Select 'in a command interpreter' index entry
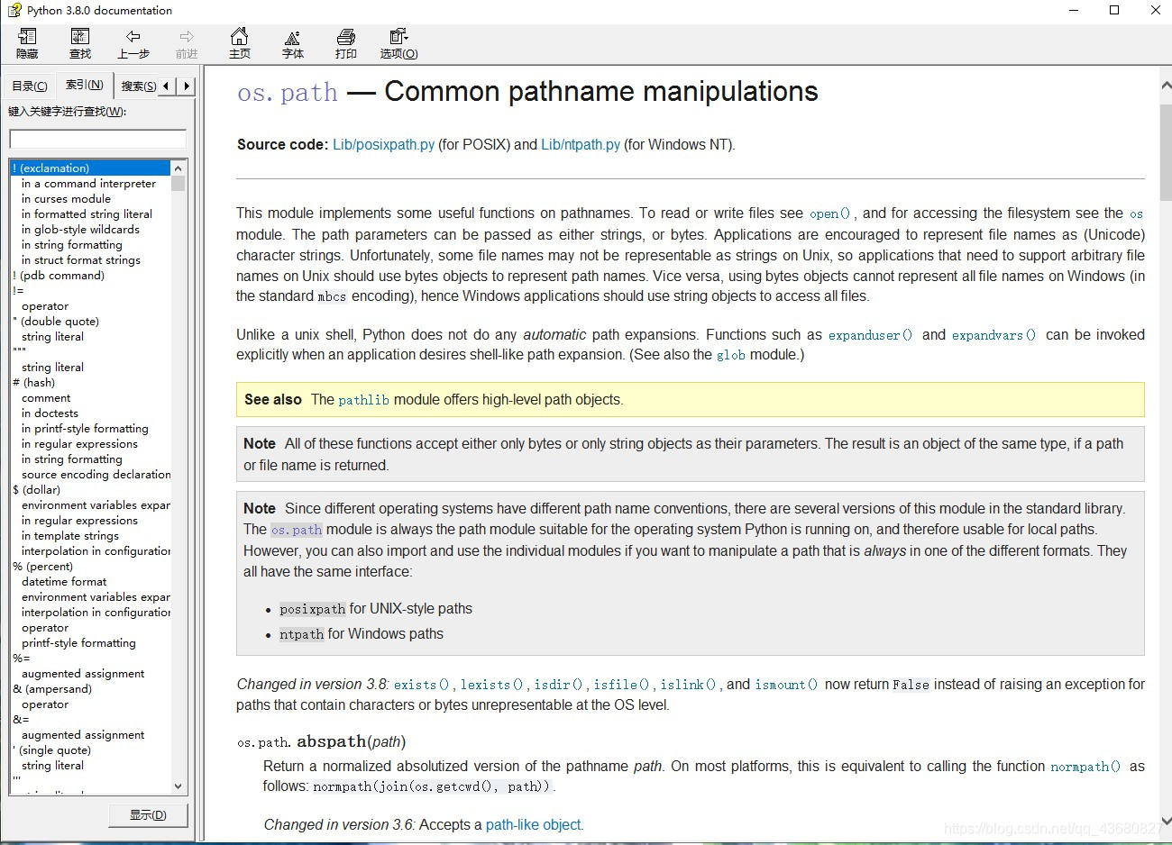Screen dimensions: 1172x845 [x=88, y=184]
